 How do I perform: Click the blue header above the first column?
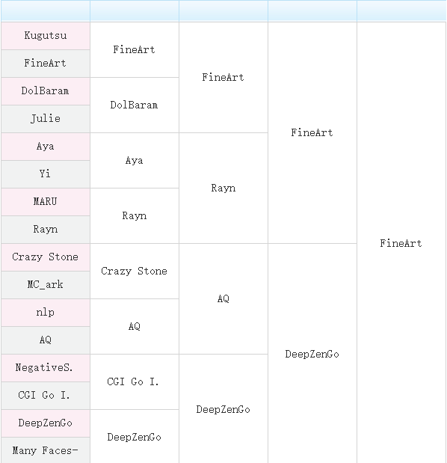tap(46, 11)
